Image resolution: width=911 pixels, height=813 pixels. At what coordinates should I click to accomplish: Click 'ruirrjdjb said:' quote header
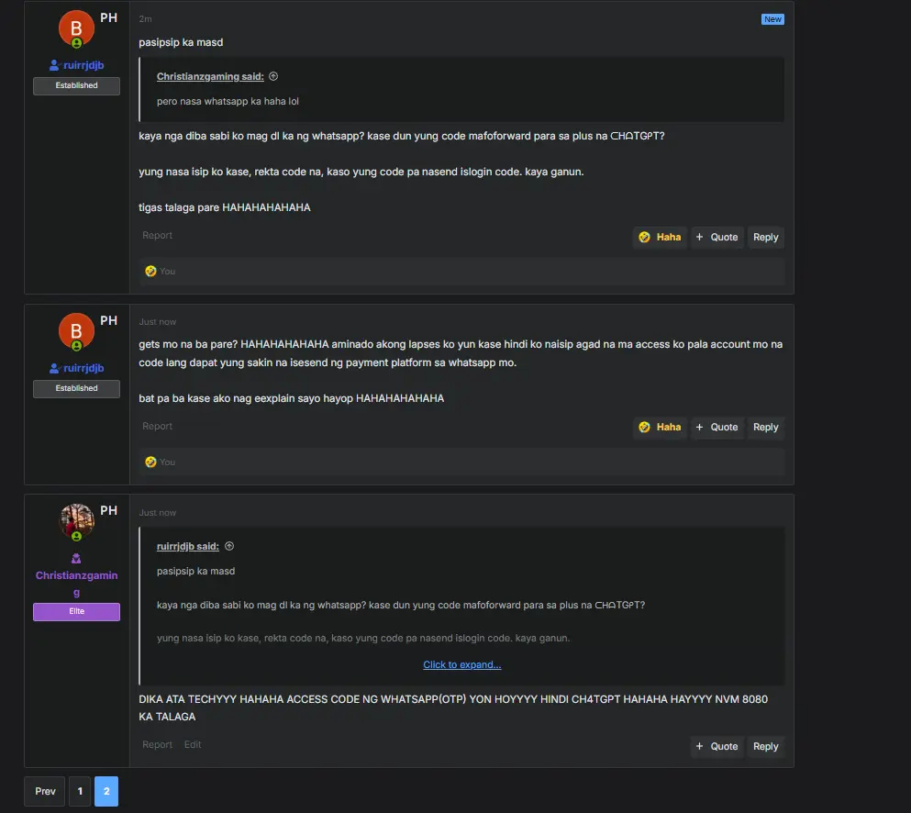point(188,546)
